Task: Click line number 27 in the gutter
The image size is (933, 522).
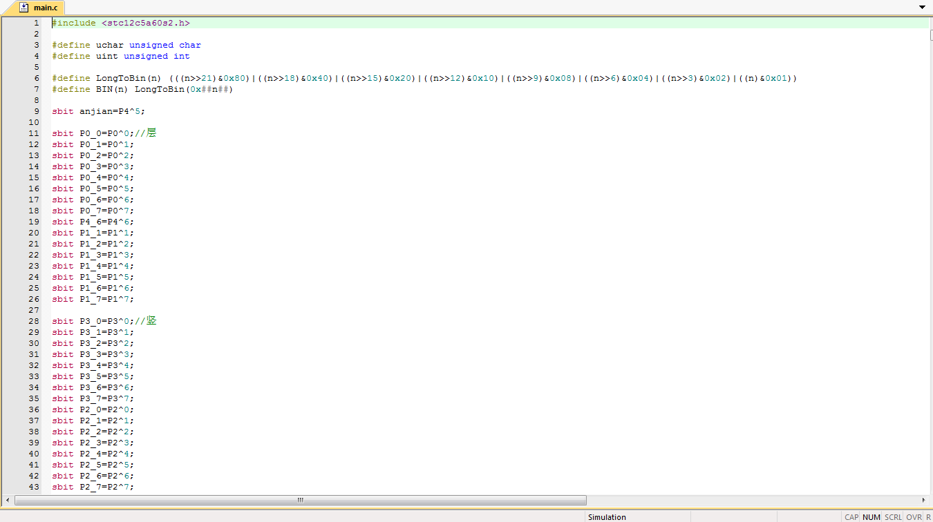Action: coord(34,310)
